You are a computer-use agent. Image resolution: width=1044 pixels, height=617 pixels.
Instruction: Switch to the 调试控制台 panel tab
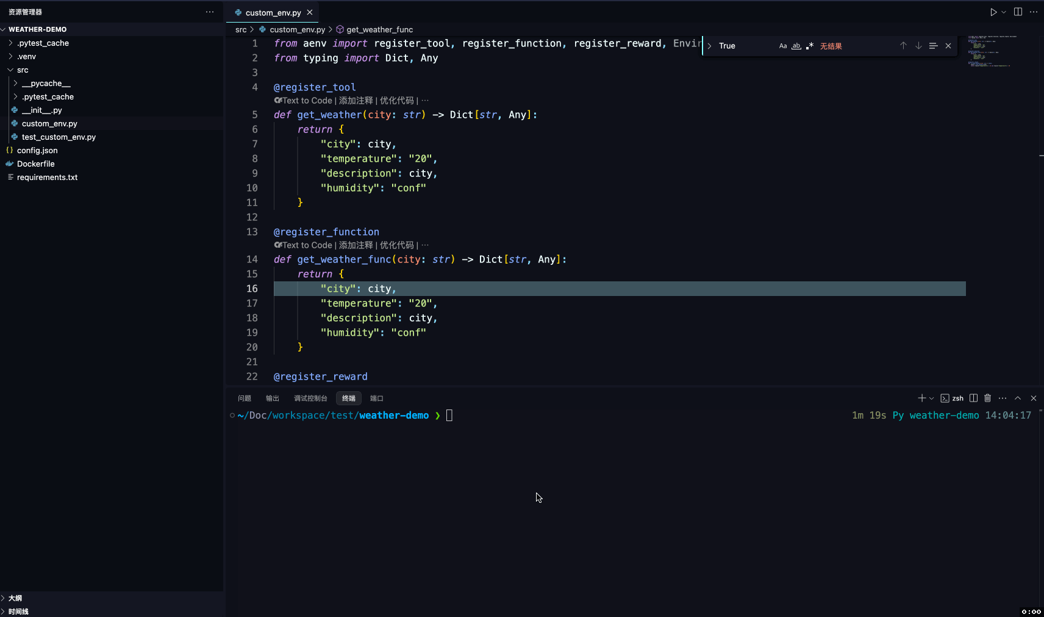pos(310,399)
